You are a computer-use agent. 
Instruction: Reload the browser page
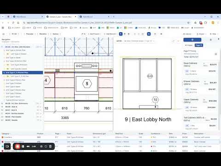point(13,23)
